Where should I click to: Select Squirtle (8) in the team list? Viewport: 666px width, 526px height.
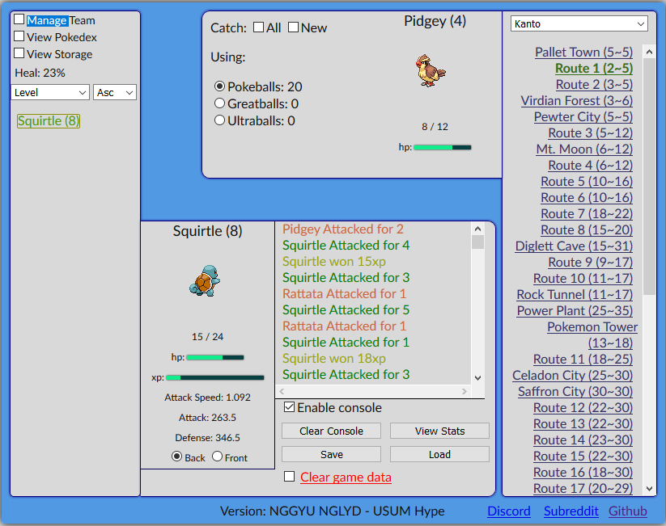49,121
